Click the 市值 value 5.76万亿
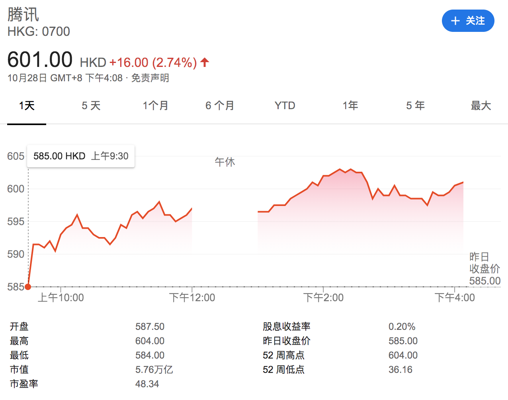Screen dimensions: 508x400 (154, 370)
